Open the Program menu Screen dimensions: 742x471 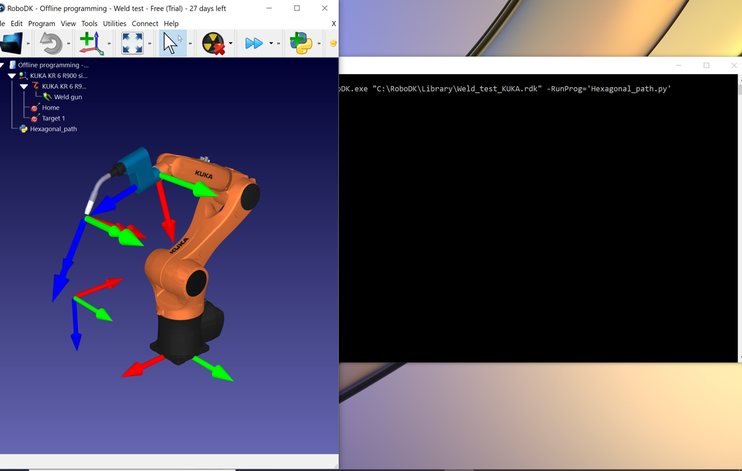(x=41, y=23)
